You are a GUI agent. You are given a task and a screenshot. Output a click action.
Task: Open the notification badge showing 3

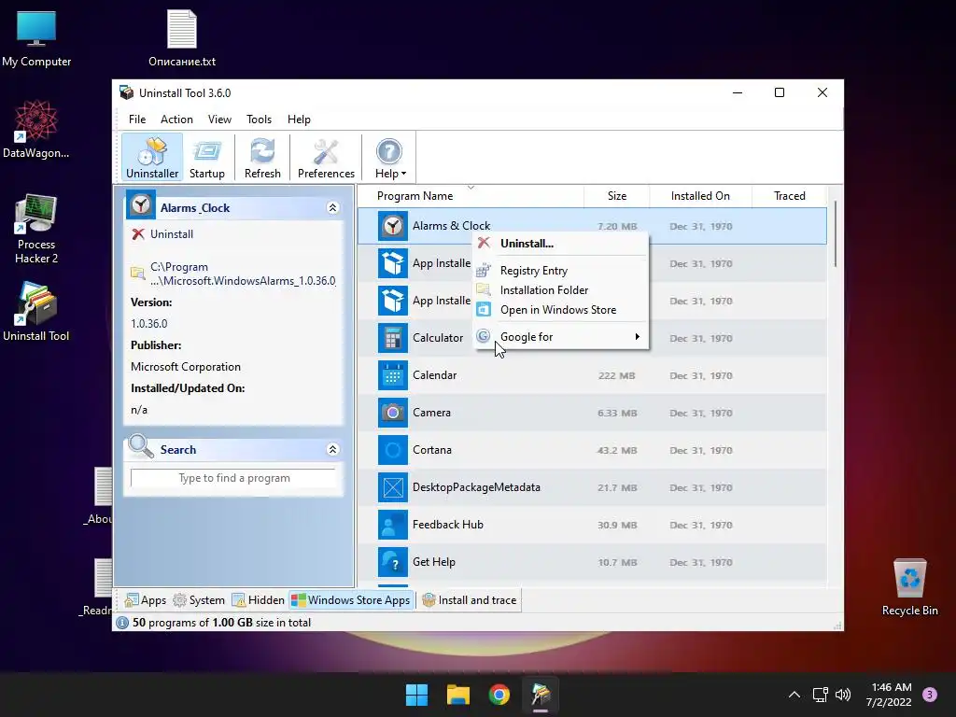[x=930, y=695]
